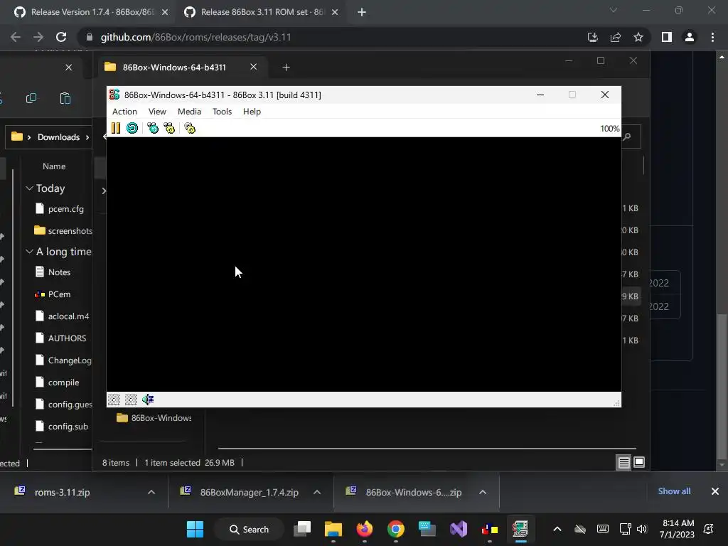The image size is (728, 546).
Task: Share this page from the address bar
Action: click(616, 37)
